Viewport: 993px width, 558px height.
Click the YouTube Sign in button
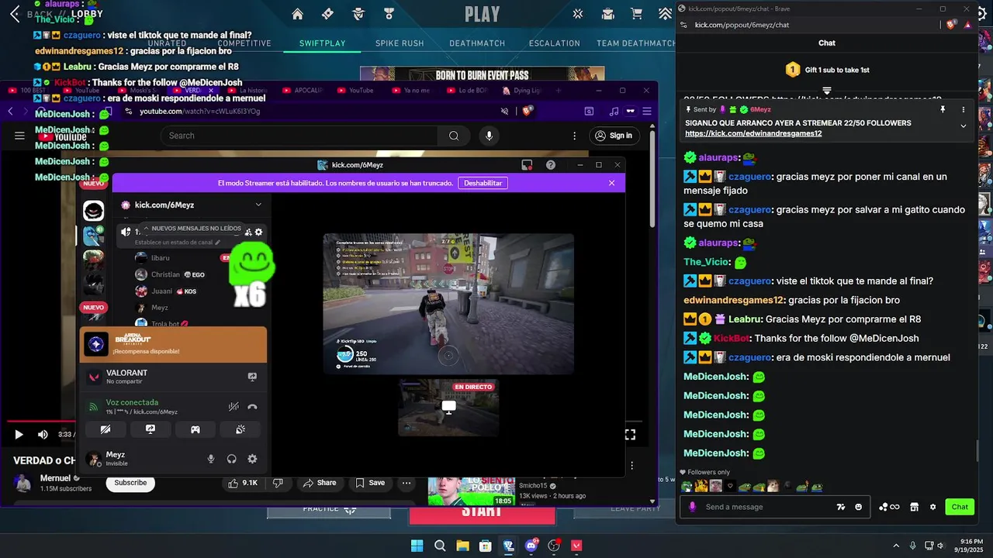click(613, 136)
